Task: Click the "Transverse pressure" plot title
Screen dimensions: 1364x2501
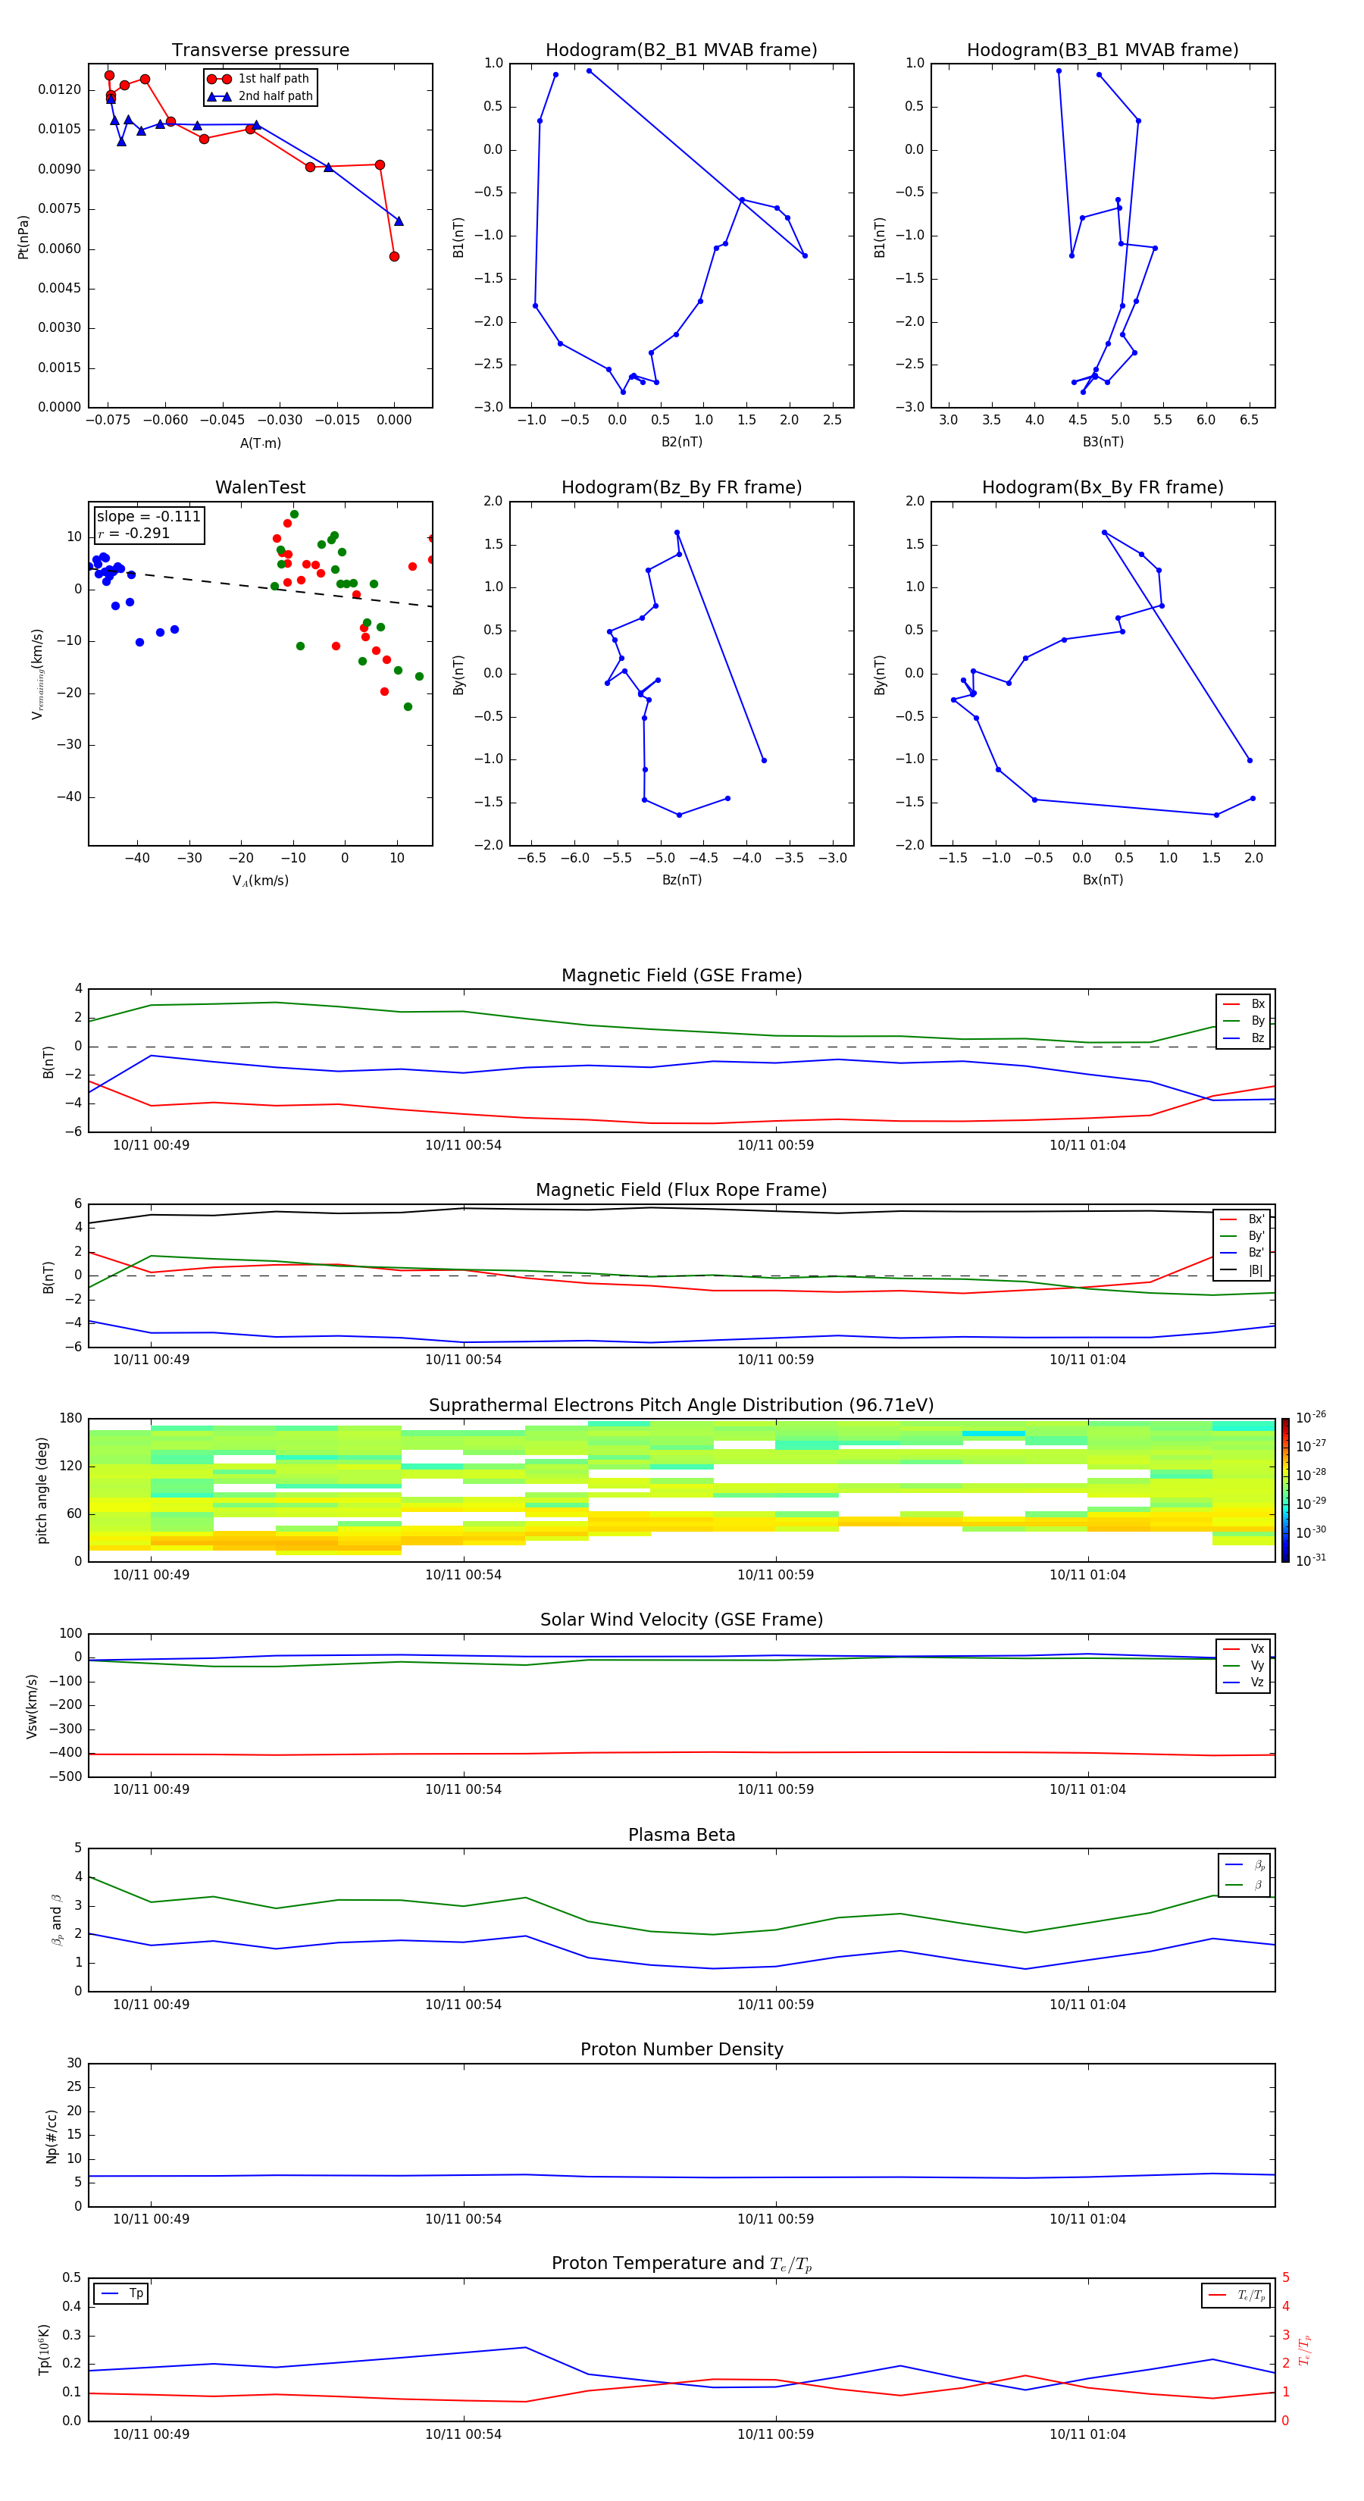Action: click(260, 49)
